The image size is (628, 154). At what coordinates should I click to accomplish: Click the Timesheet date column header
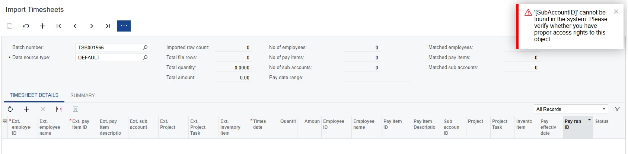pyautogui.click(x=261, y=127)
